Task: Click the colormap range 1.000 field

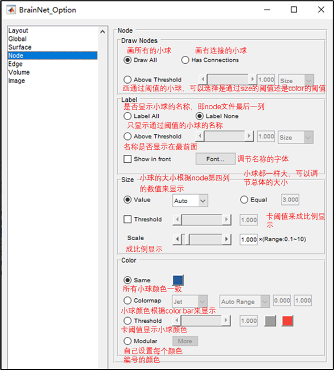Action: pos(303,301)
